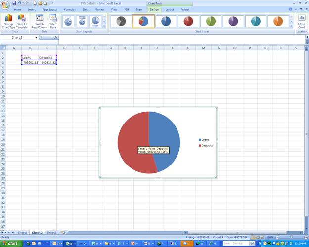Select cell with value -960914.52
This screenshot has height=247, width=309.
(x=47, y=62)
